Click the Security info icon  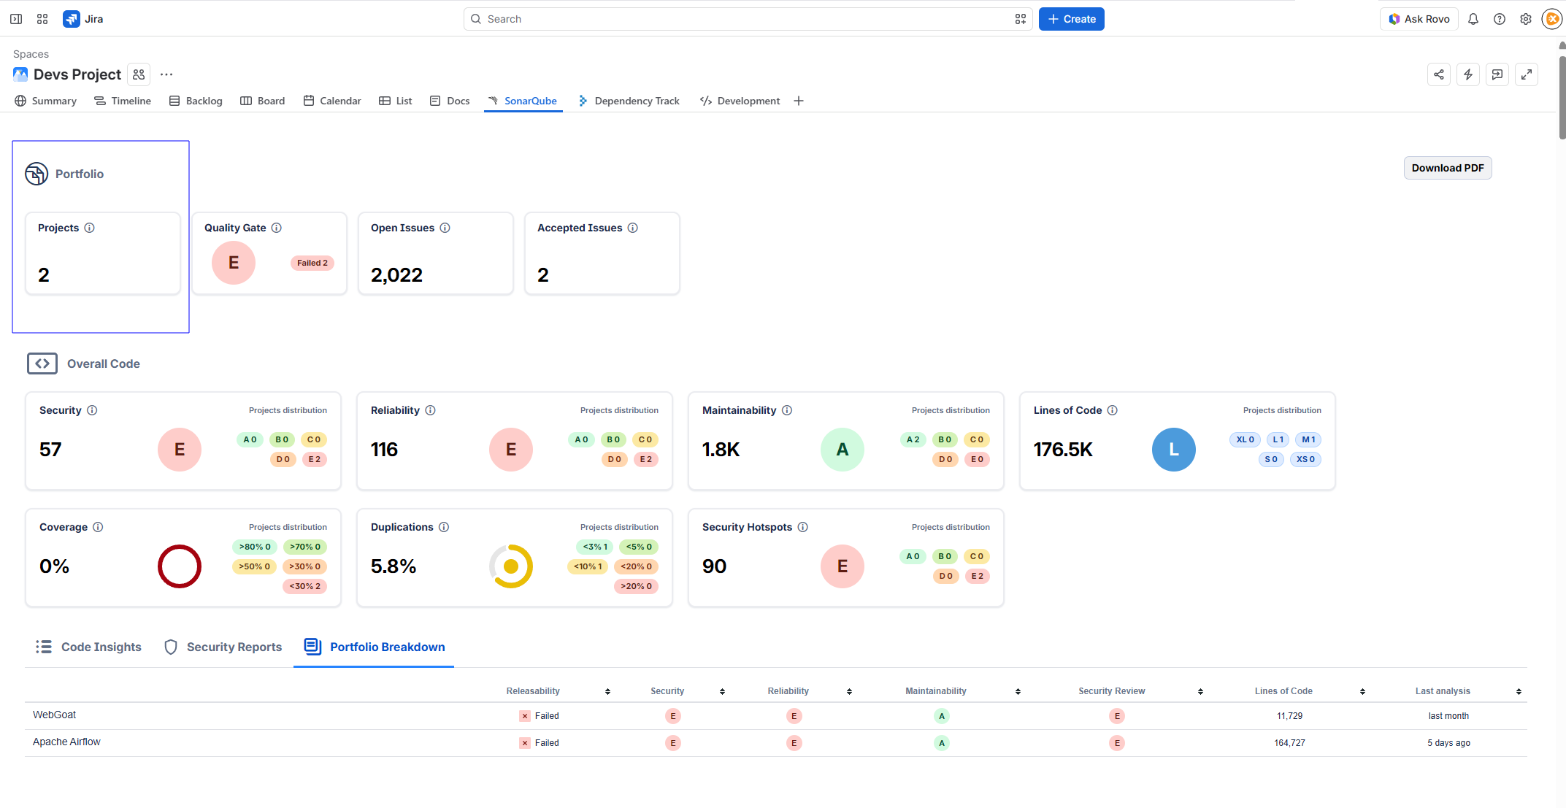92,410
